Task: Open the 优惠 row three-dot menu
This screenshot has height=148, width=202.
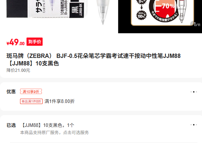Action: pyautogui.click(x=194, y=92)
